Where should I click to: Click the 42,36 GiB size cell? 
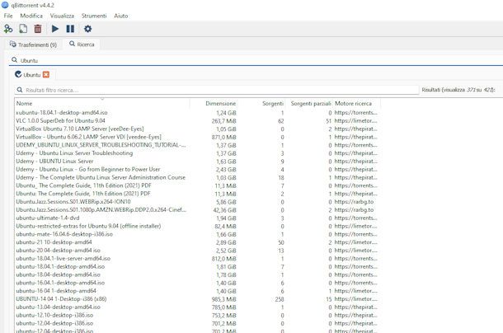[224, 210]
